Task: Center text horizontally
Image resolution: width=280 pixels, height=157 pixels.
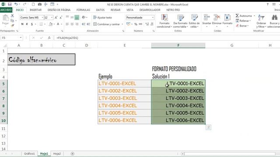Action: click(72, 24)
